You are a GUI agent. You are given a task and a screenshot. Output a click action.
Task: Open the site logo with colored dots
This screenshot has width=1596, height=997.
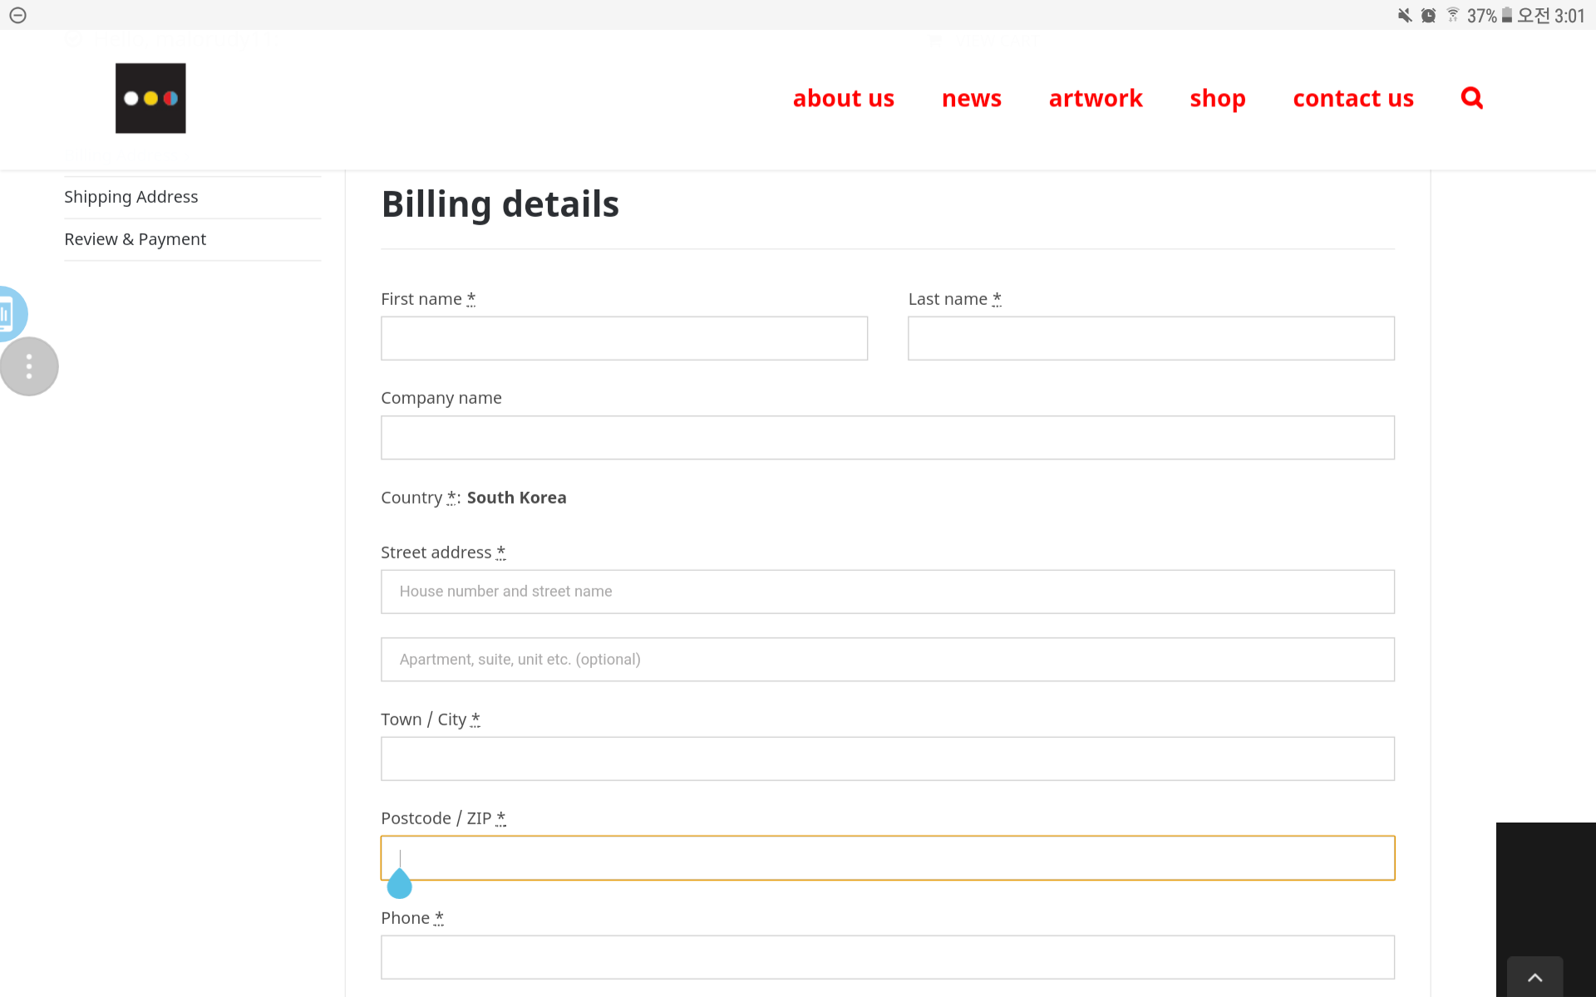click(x=150, y=98)
